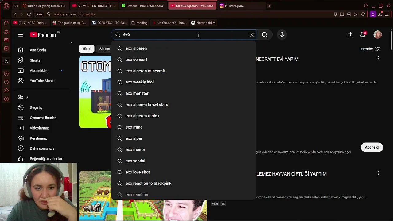Open Geçmiş history in sidebar
Image resolution: width=393 pixels, height=221 pixels.
tap(36, 108)
